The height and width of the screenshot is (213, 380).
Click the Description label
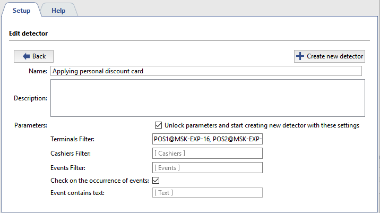(x=31, y=98)
